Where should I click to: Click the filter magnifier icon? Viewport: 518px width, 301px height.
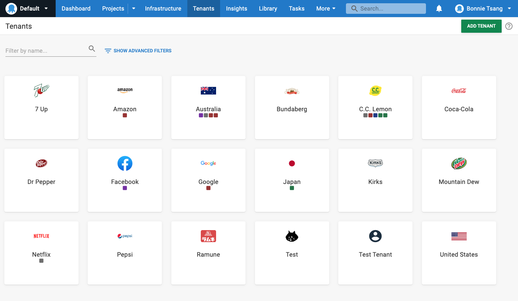92,49
